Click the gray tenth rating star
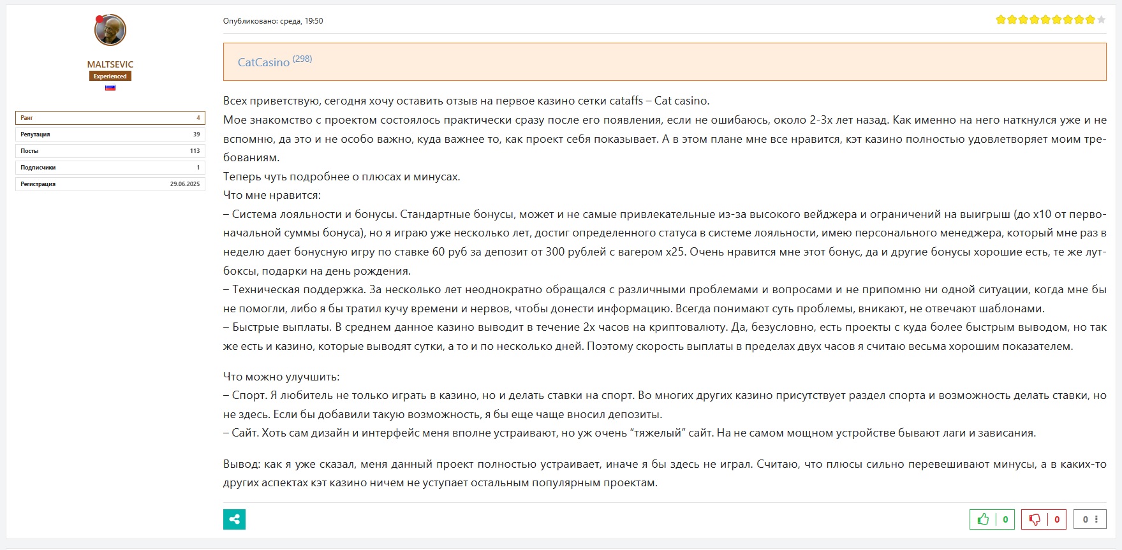The width and height of the screenshot is (1122, 550). point(1101,20)
